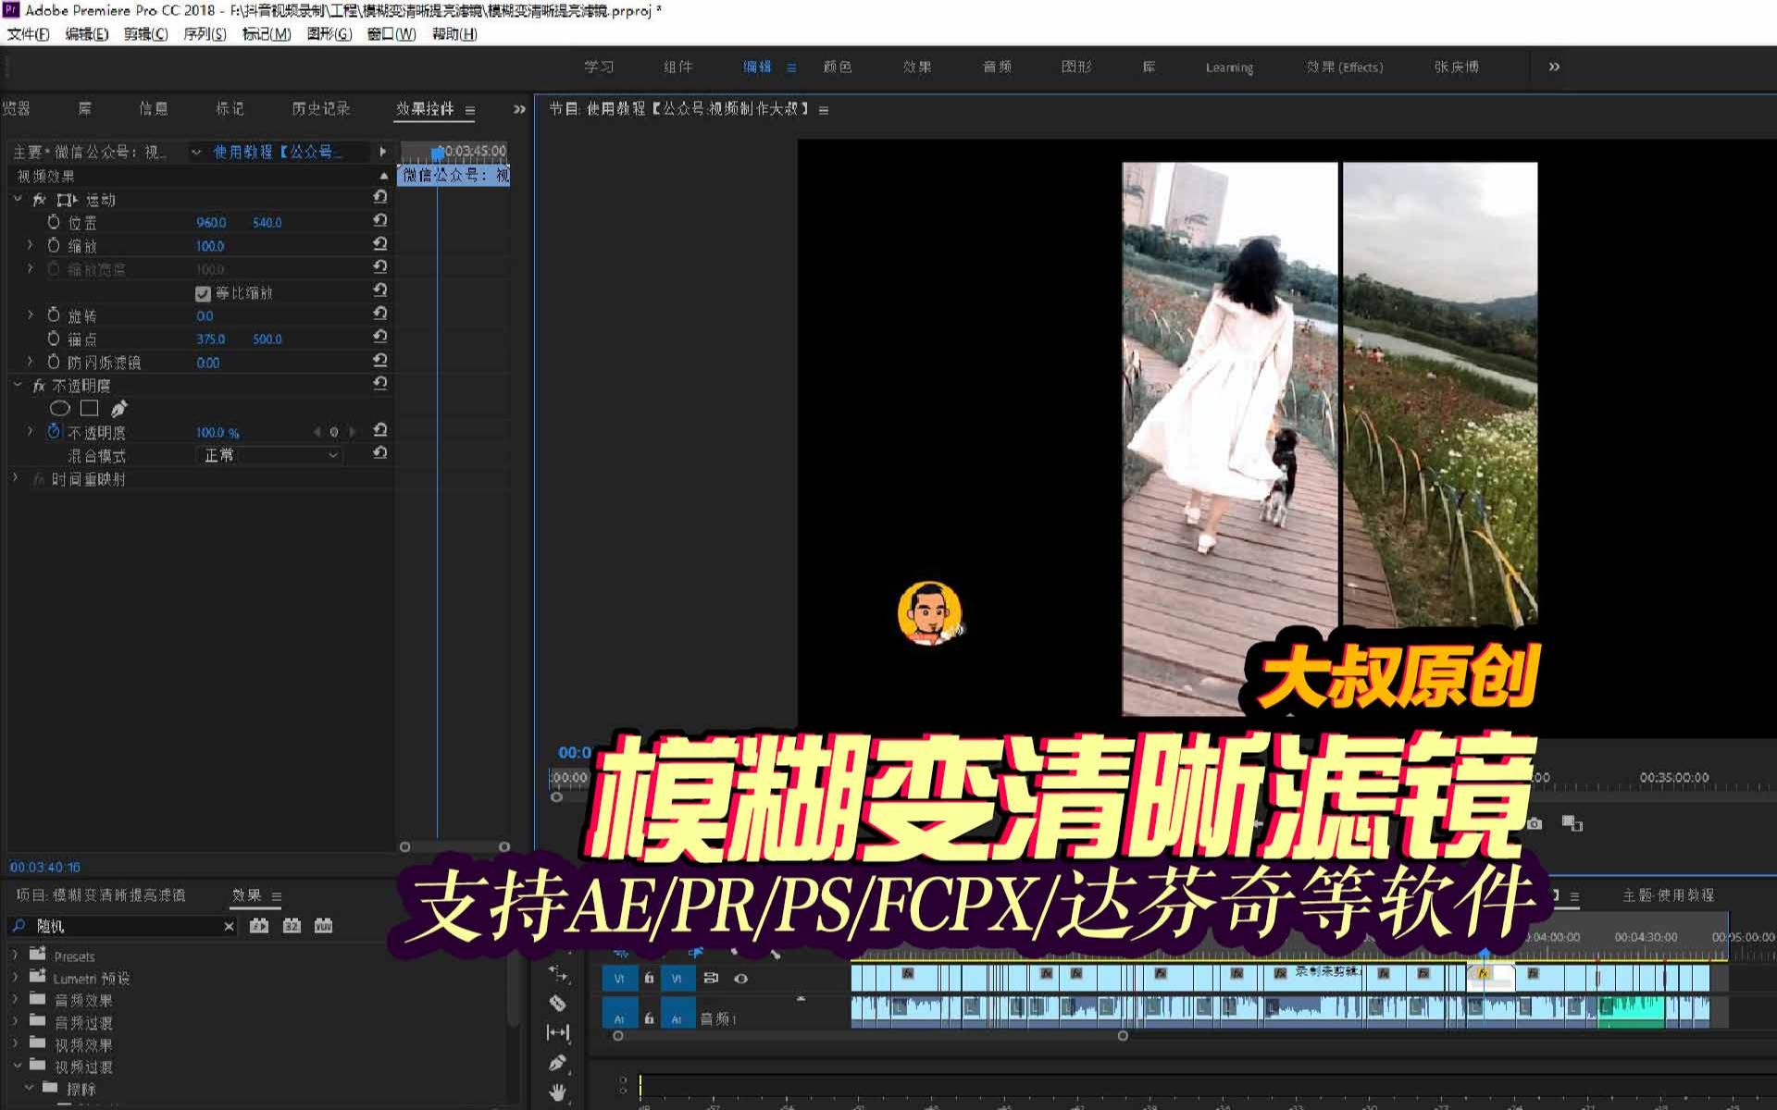This screenshot has height=1110, width=1777.
Task: Toggle the stopwatch keyframe icon for 不透明度
Action: click(53, 431)
